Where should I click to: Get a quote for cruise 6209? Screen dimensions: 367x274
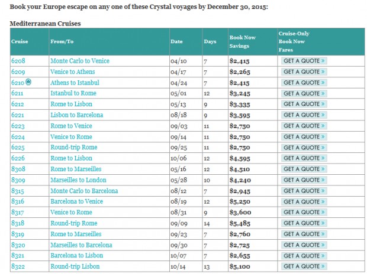click(x=304, y=72)
